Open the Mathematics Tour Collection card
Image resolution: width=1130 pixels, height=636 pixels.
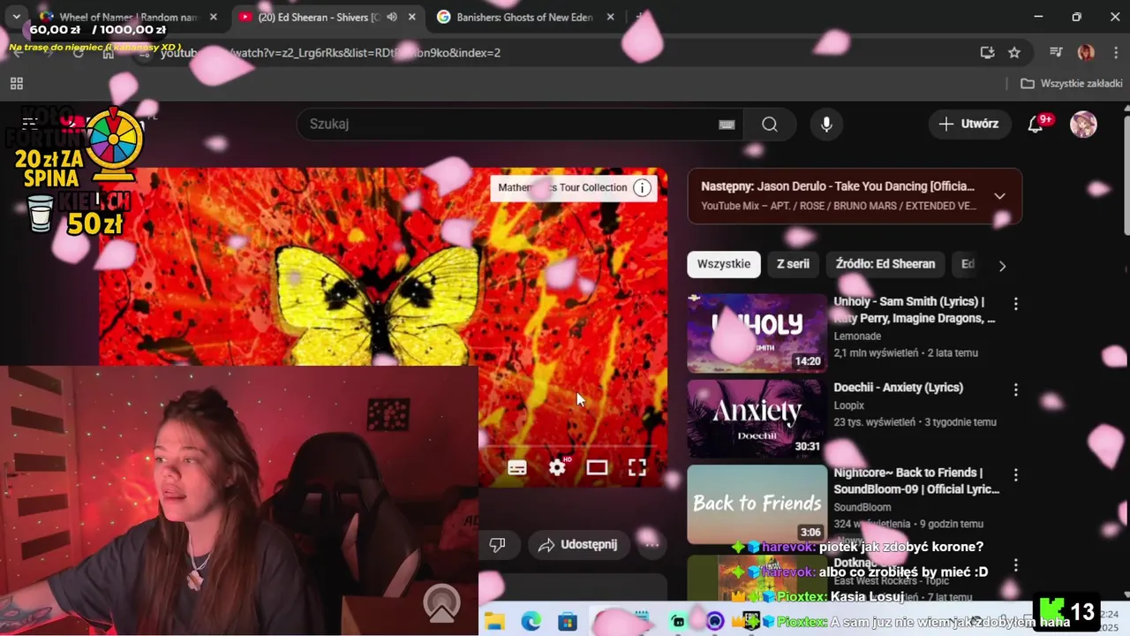(x=575, y=187)
